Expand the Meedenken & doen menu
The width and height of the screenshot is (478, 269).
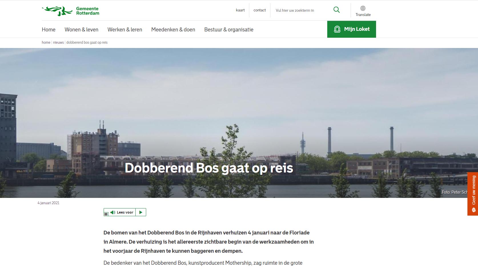point(173,30)
